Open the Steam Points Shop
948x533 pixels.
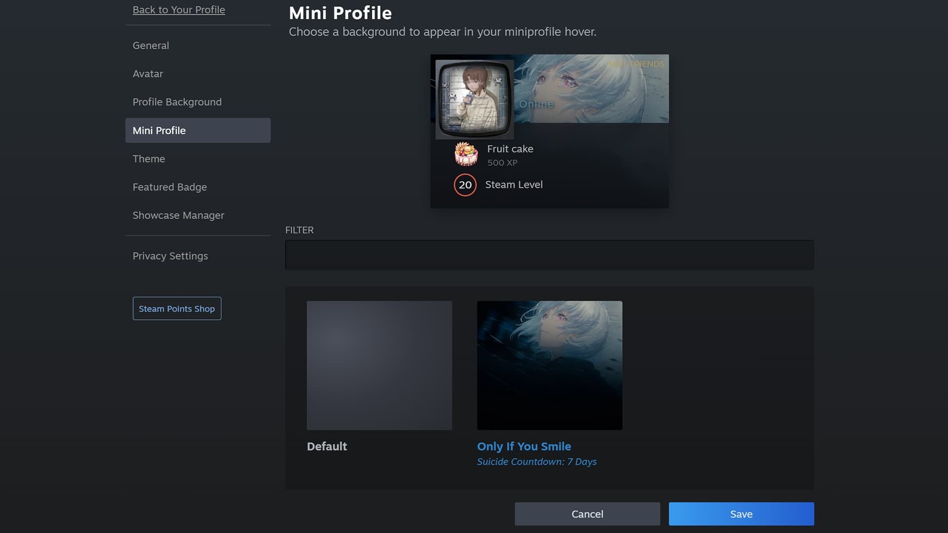click(177, 308)
